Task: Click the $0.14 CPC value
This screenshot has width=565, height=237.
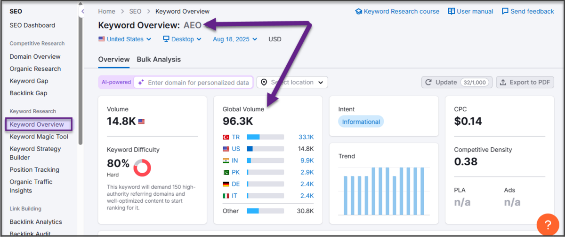Action: tap(468, 121)
